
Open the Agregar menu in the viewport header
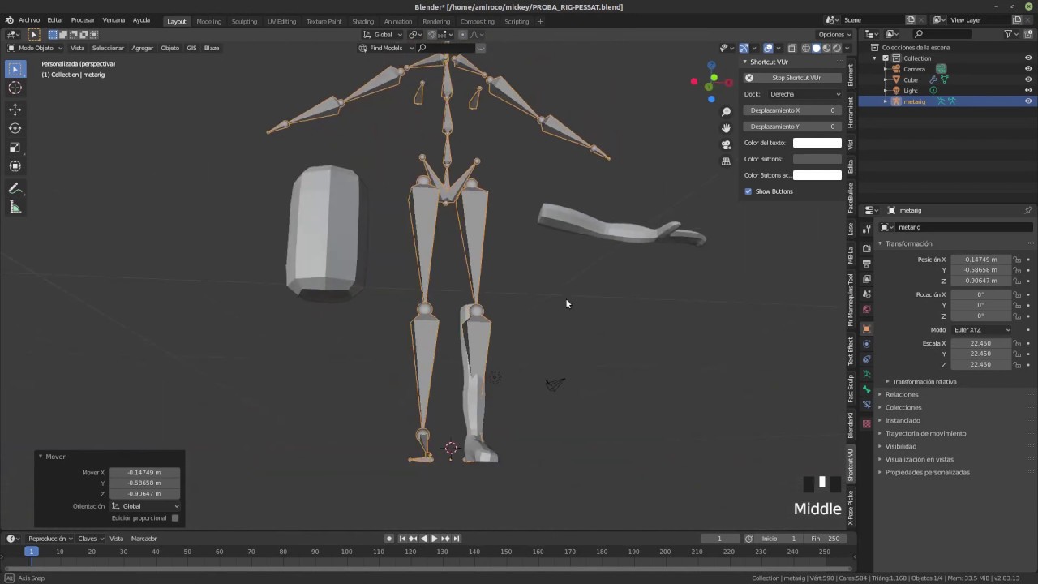pyautogui.click(x=143, y=48)
